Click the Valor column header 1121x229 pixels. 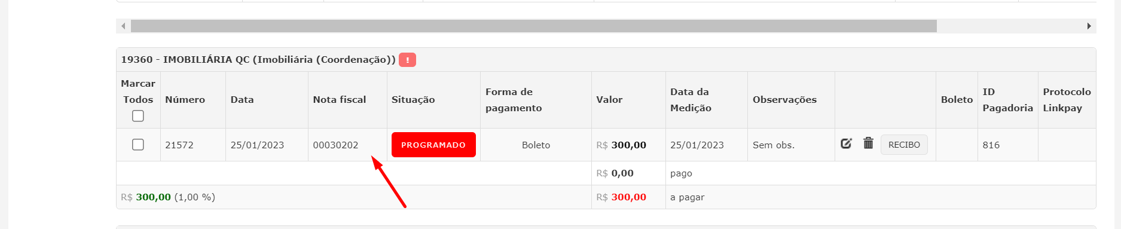pyautogui.click(x=609, y=100)
